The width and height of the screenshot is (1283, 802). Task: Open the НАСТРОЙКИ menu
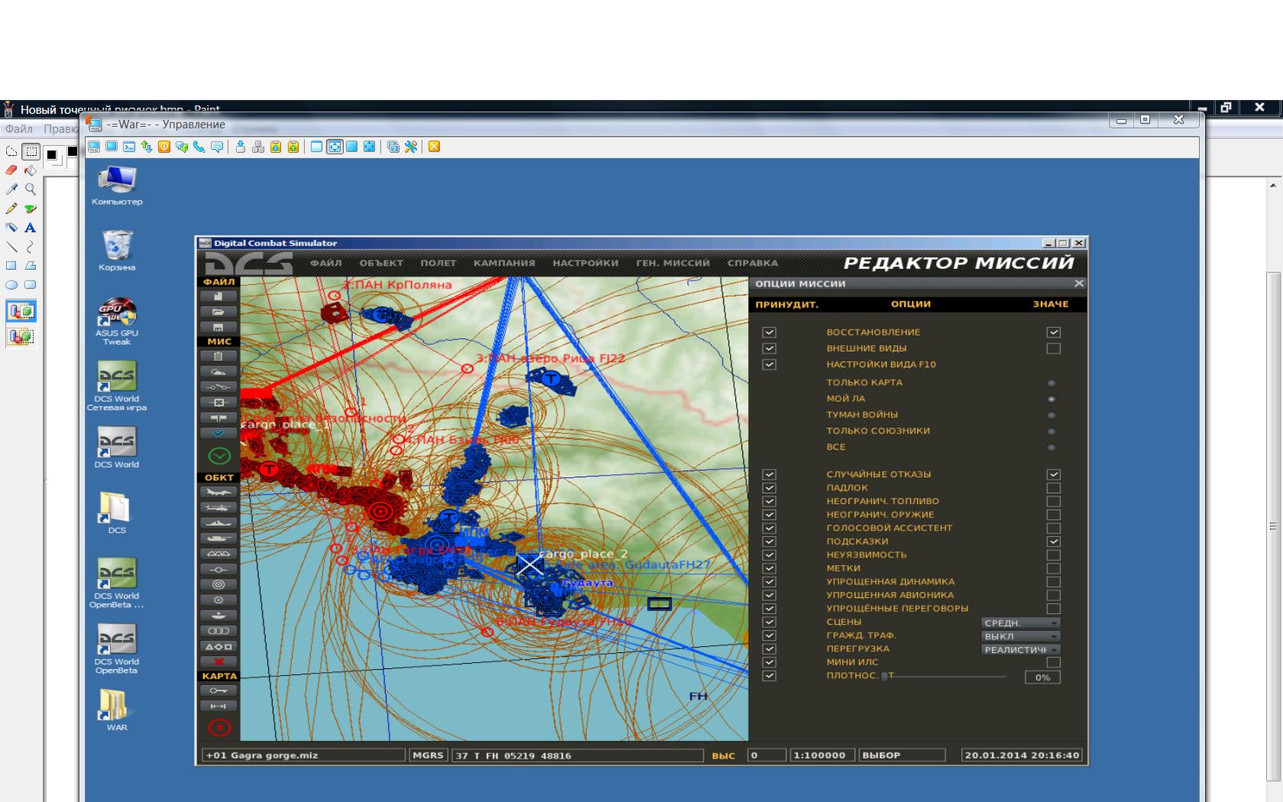(x=585, y=263)
